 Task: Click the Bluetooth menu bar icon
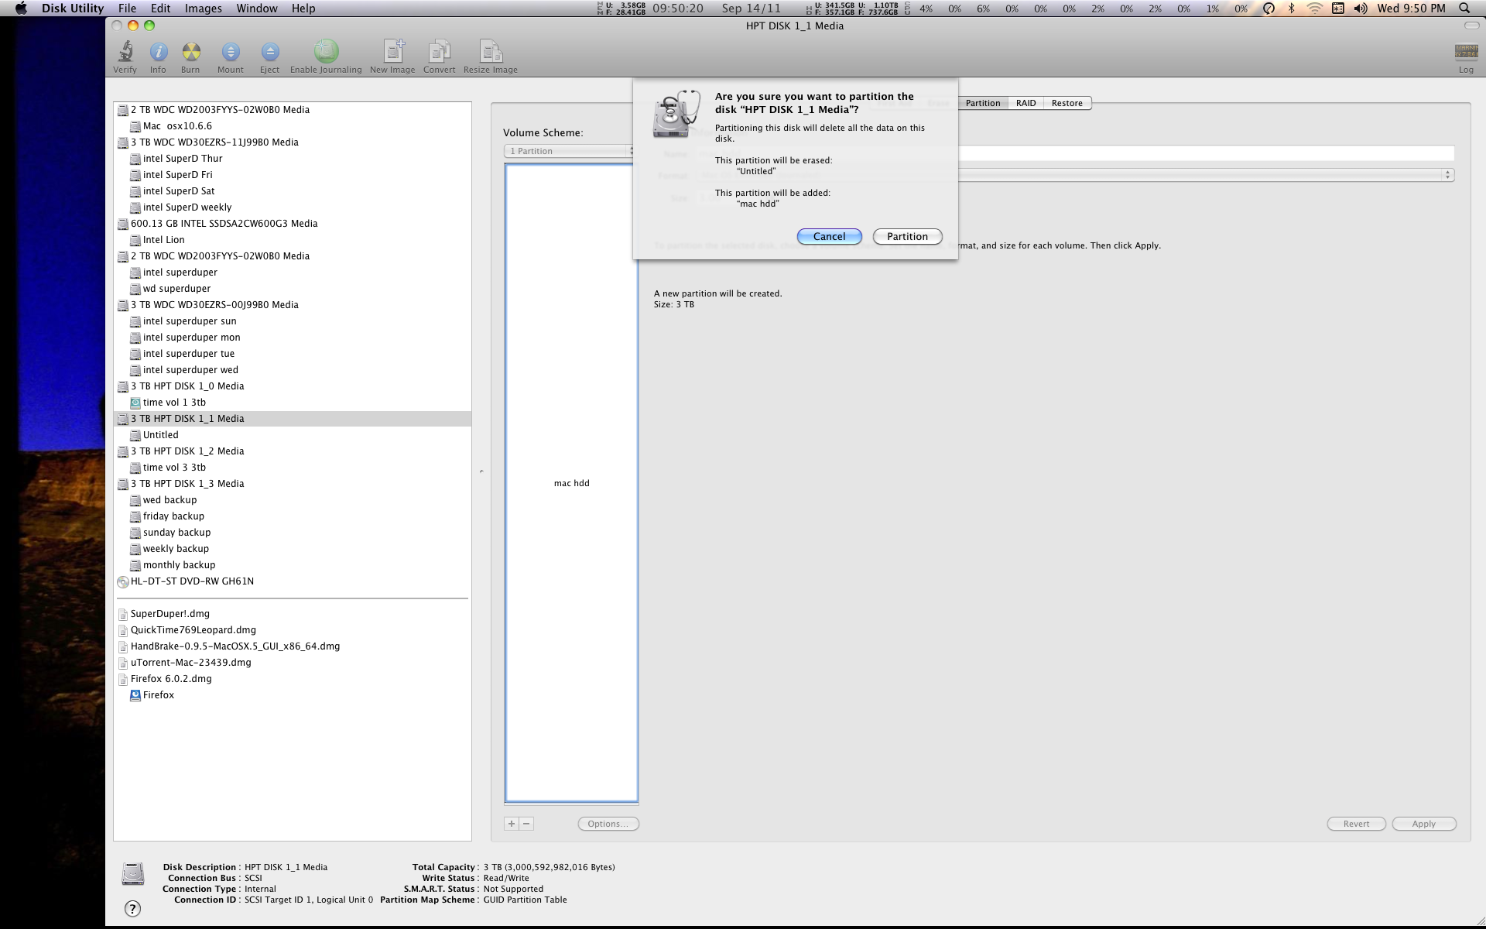1291,9
